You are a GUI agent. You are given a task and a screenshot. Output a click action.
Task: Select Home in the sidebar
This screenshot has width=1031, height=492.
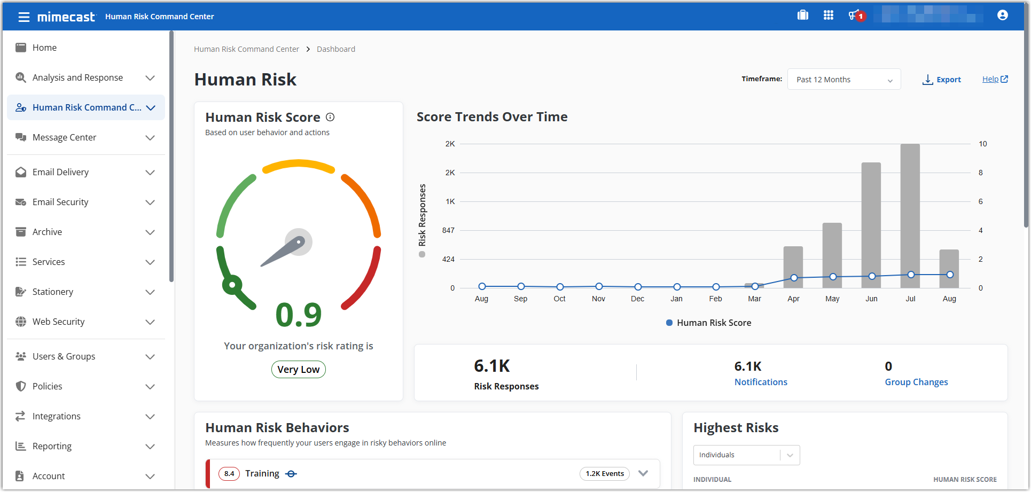pos(45,47)
